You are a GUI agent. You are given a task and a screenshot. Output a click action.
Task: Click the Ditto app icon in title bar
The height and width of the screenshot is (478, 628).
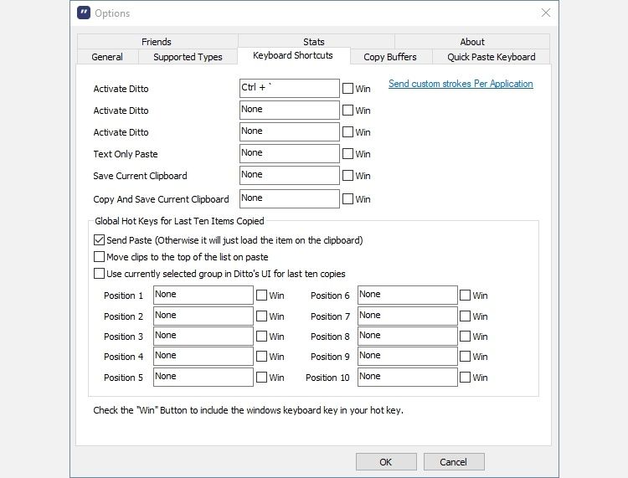coord(84,13)
